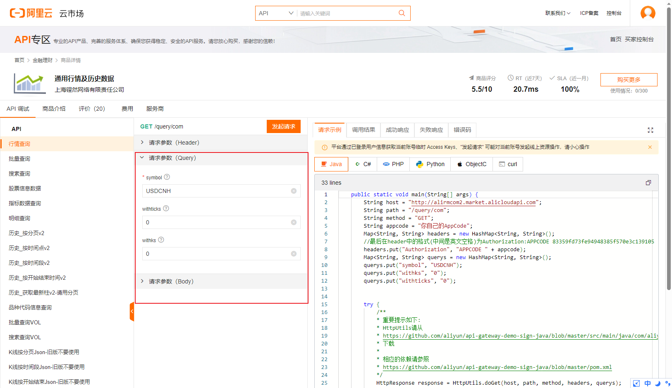
Task: Open the github pom.xml link
Action: click(497, 367)
